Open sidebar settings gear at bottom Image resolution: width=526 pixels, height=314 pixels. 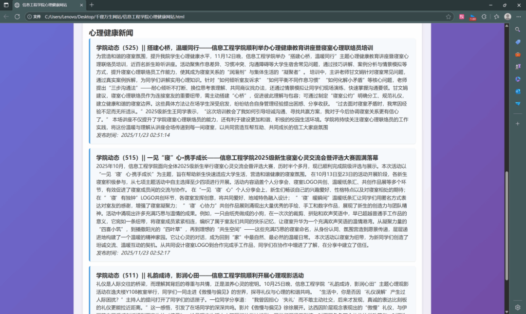[518, 307]
